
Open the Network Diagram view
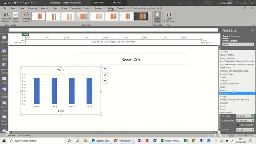pos(4,68)
